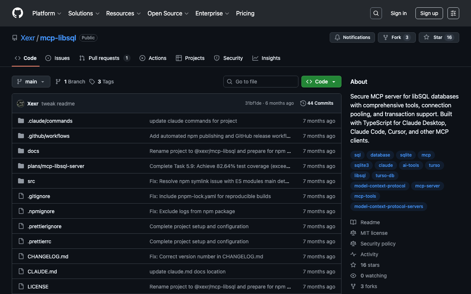
Task: Open the Insights tab
Action: coord(266,58)
